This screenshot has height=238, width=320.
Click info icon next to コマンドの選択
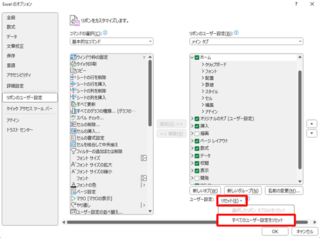[x=105, y=33]
